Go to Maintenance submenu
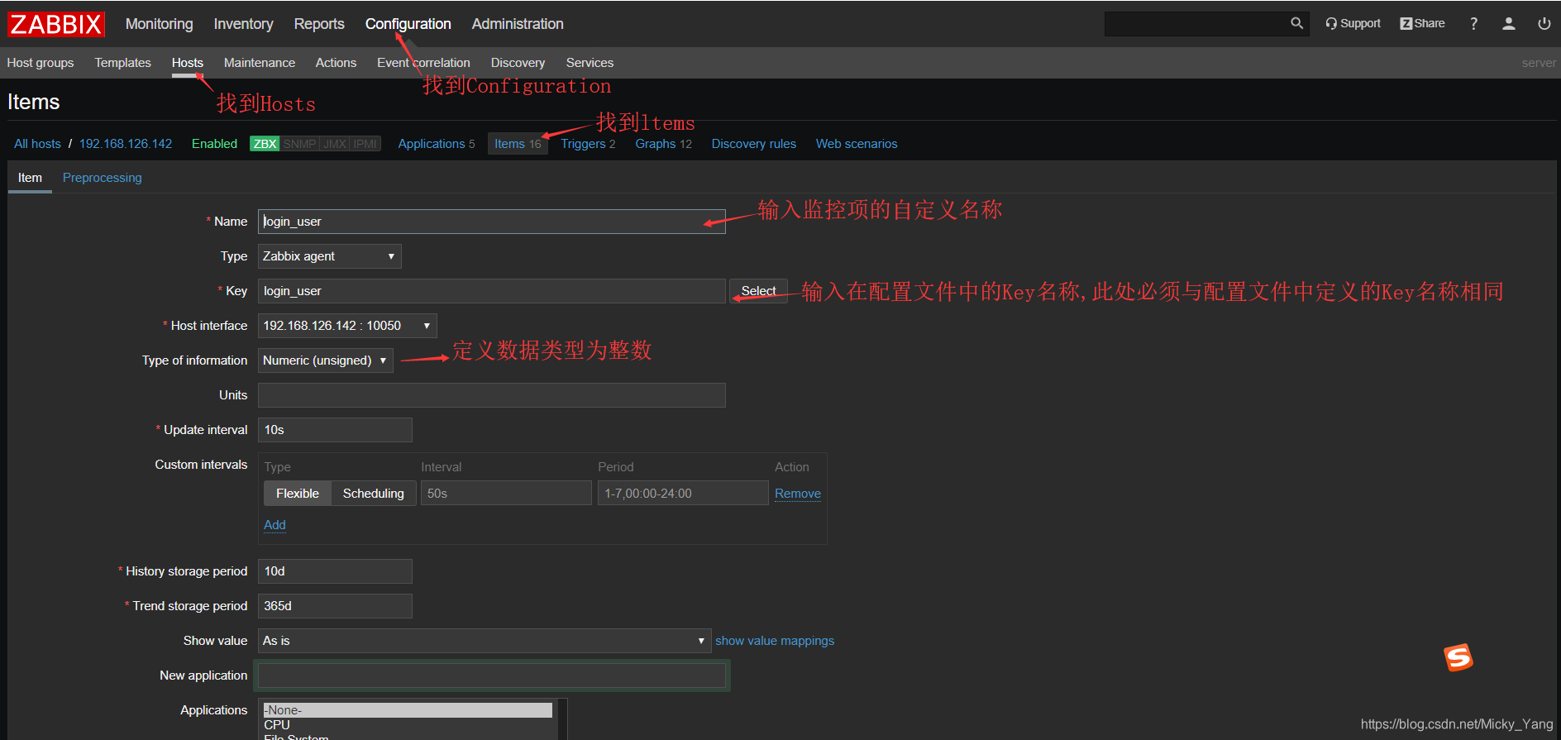Screen dimensions: 1561x740 [x=260, y=63]
